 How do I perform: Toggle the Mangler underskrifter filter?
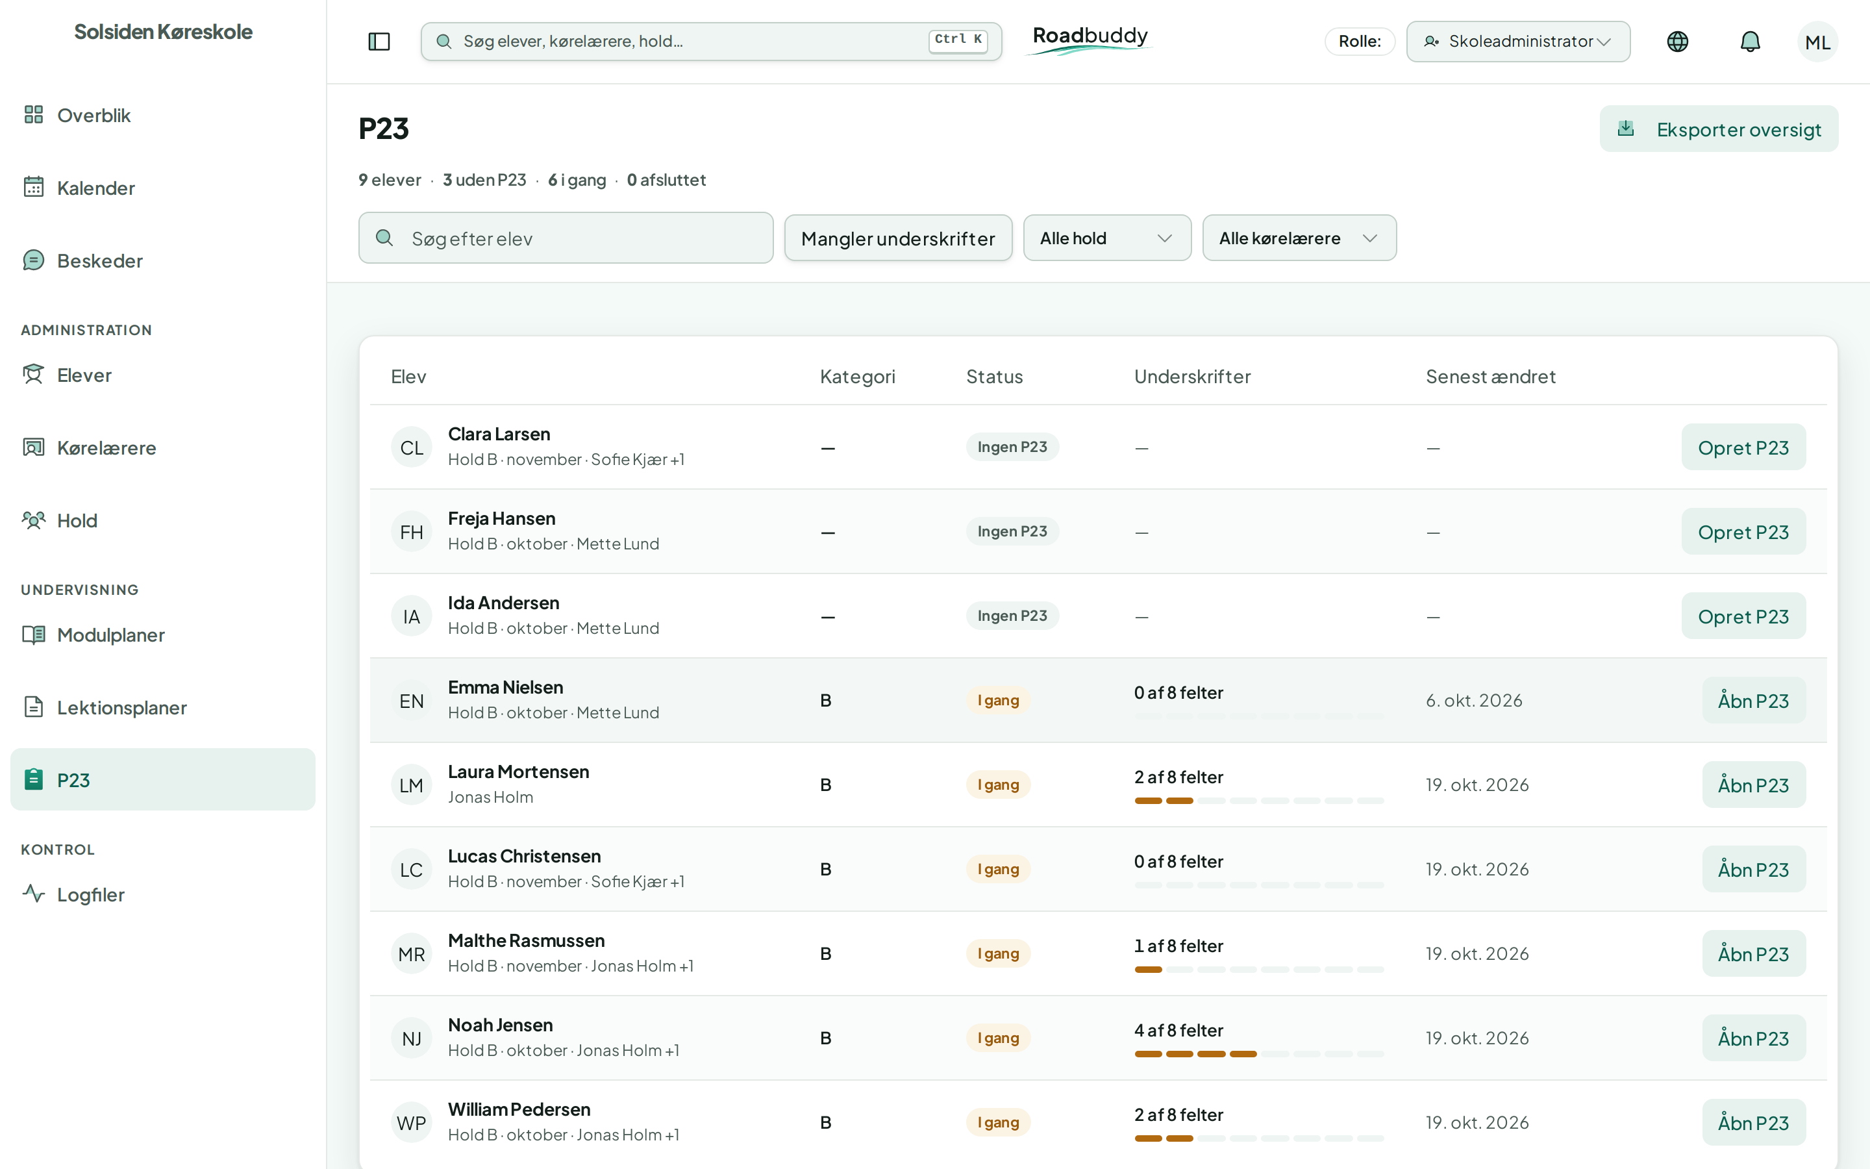(x=898, y=238)
